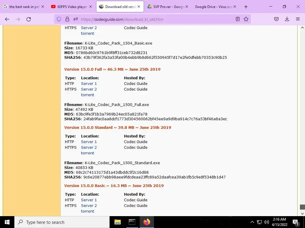Open a new tab
This screenshot has width=305, height=228.
click(x=246, y=7)
